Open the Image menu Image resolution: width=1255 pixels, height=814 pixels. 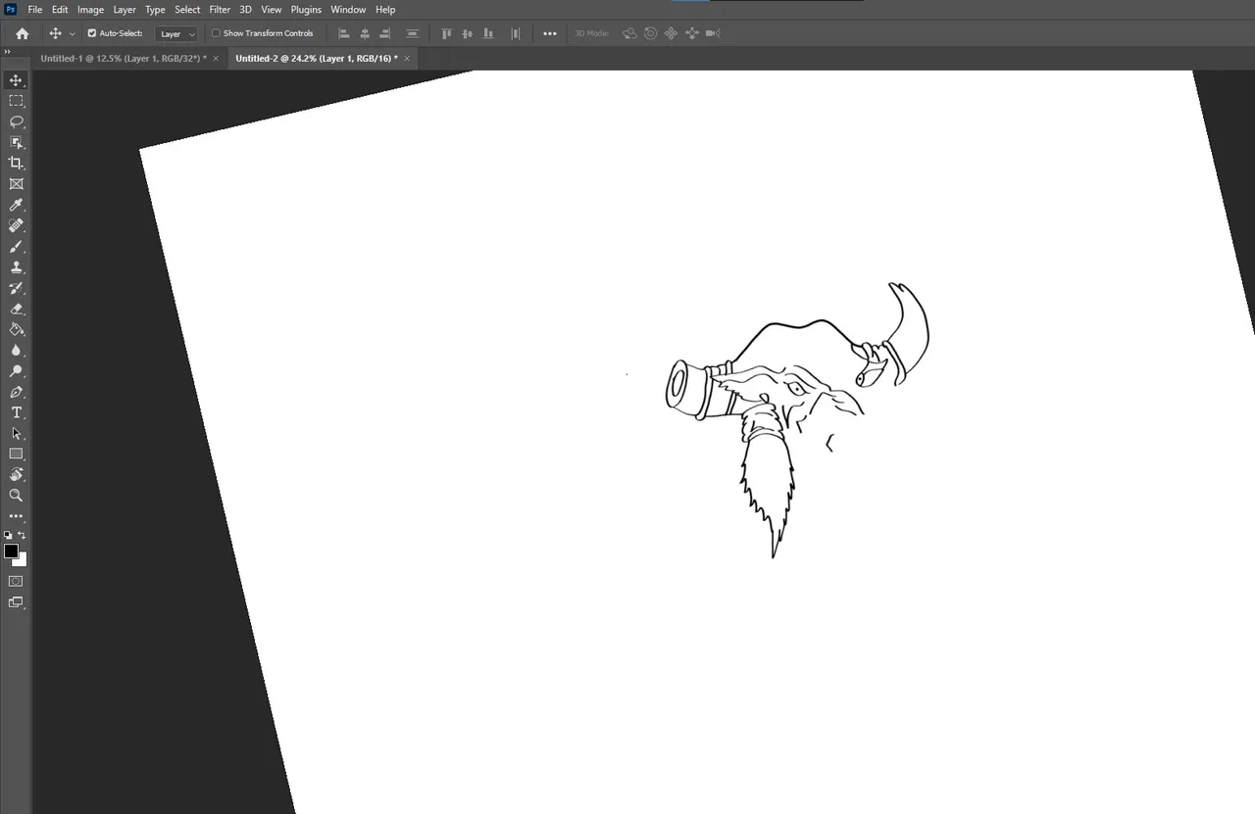tap(91, 10)
